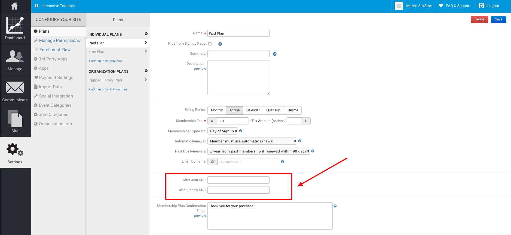Open Enrollment Flow in the settings menu
Image resolution: width=511 pixels, height=235 pixels.
tap(55, 50)
